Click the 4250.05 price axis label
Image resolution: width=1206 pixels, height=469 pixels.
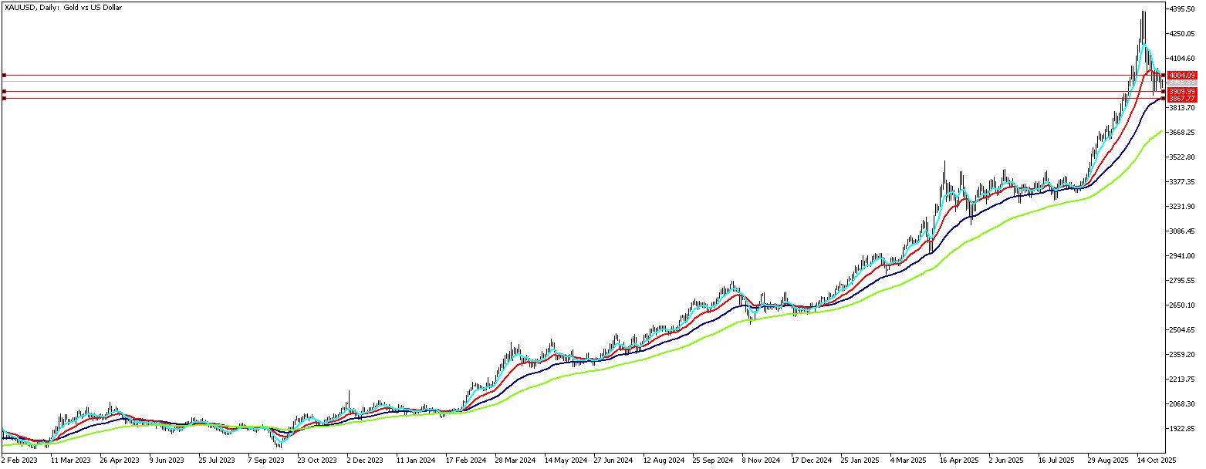(1183, 34)
